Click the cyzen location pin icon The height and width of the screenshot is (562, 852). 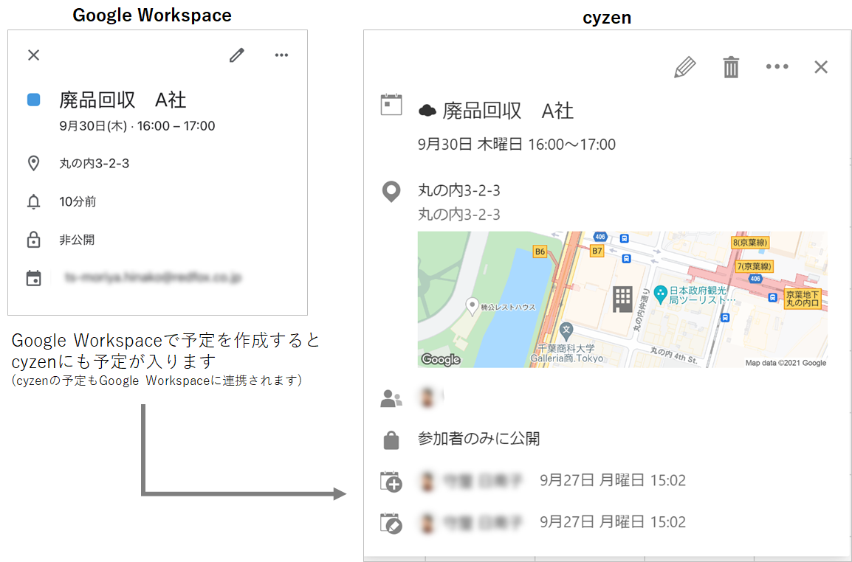(391, 192)
